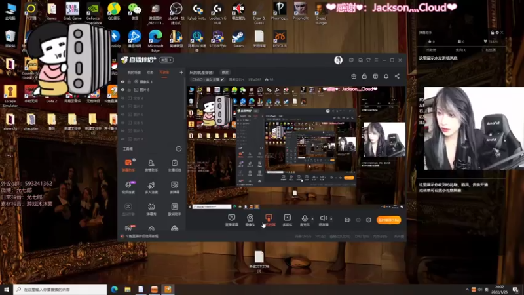Viewport: 524px width, 295px height.
Task: Open the 歌词助手 lyrics assistant tool
Action: pos(174,209)
